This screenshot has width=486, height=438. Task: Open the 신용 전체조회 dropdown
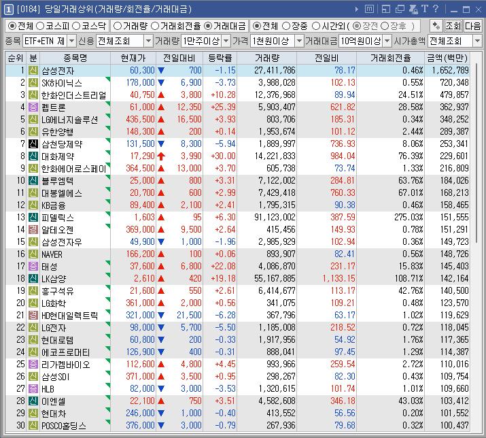coord(148,41)
